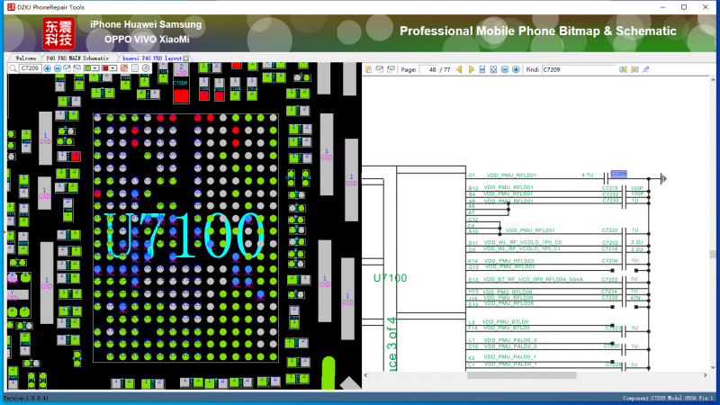Click find-previous icon beside the Find field
This screenshot has height=405, width=720.
(623, 69)
